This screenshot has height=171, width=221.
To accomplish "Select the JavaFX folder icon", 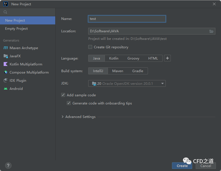I will pyautogui.click(x=6, y=56).
